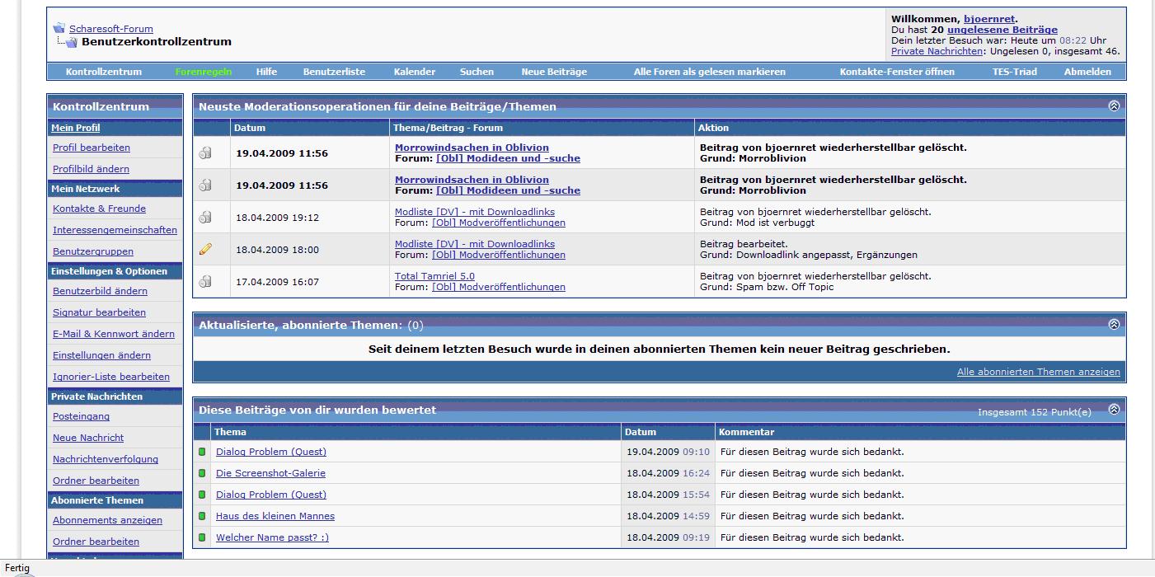Click Abmelden to log out
The image size is (1155, 577).
point(1087,72)
